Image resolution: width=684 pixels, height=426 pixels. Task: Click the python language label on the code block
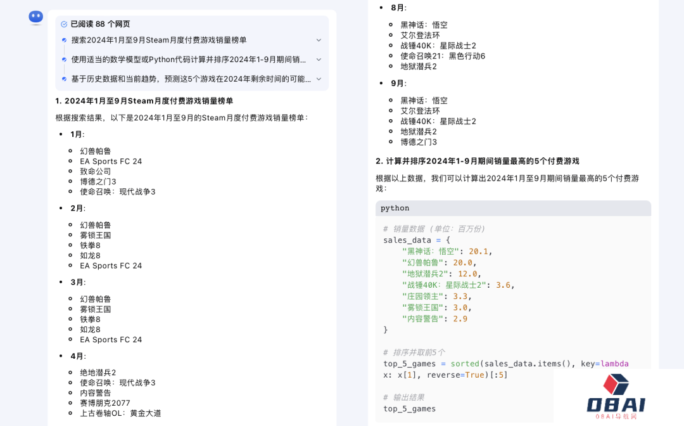pyautogui.click(x=395, y=208)
